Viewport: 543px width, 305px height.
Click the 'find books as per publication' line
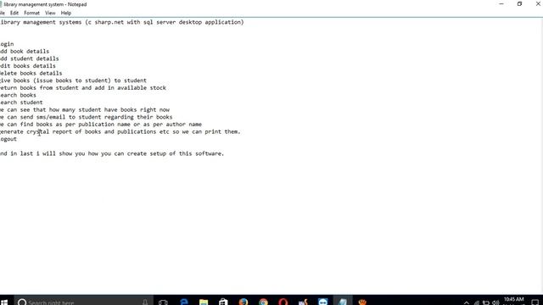(101, 125)
